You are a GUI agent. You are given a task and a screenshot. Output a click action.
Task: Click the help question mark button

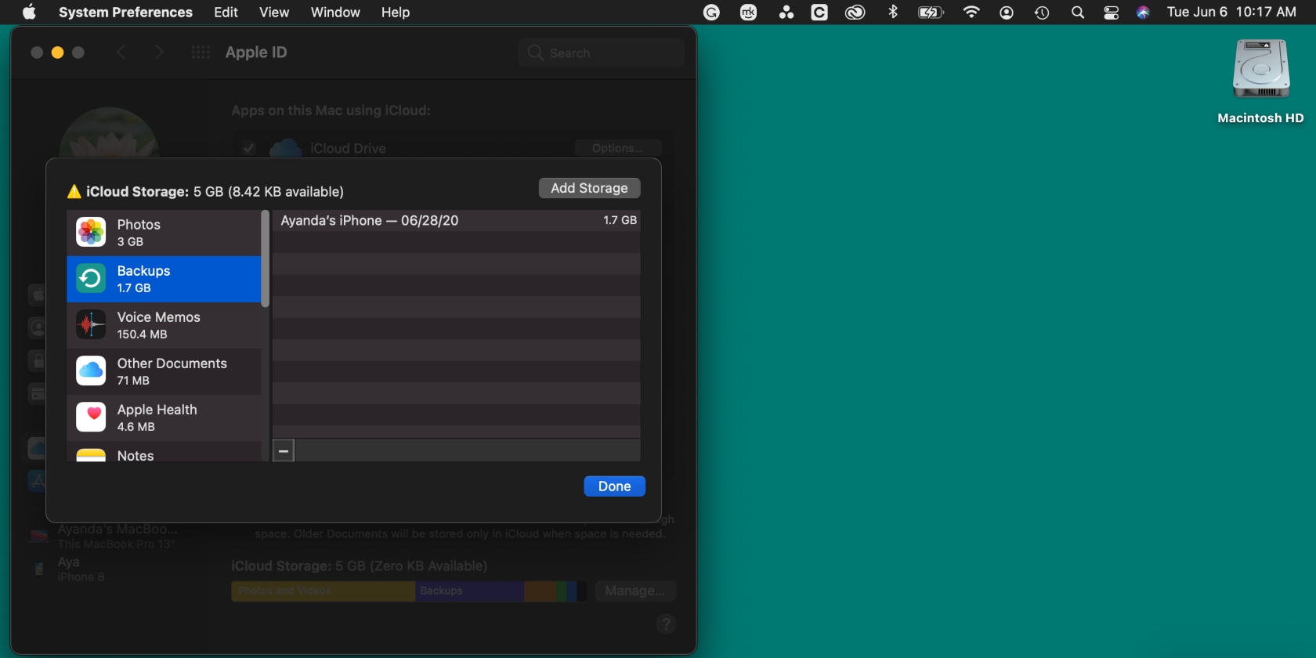(666, 624)
